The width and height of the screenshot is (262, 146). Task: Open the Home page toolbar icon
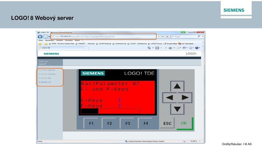tap(149, 48)
